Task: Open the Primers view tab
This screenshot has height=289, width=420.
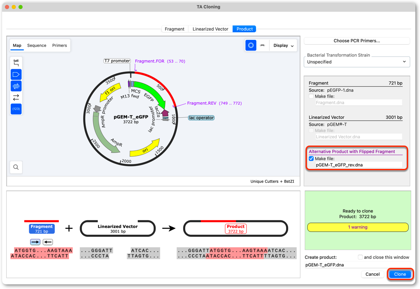Action: (59, 45)
